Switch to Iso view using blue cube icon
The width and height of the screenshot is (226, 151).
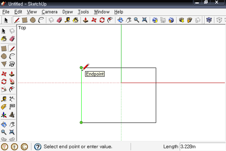209,20
